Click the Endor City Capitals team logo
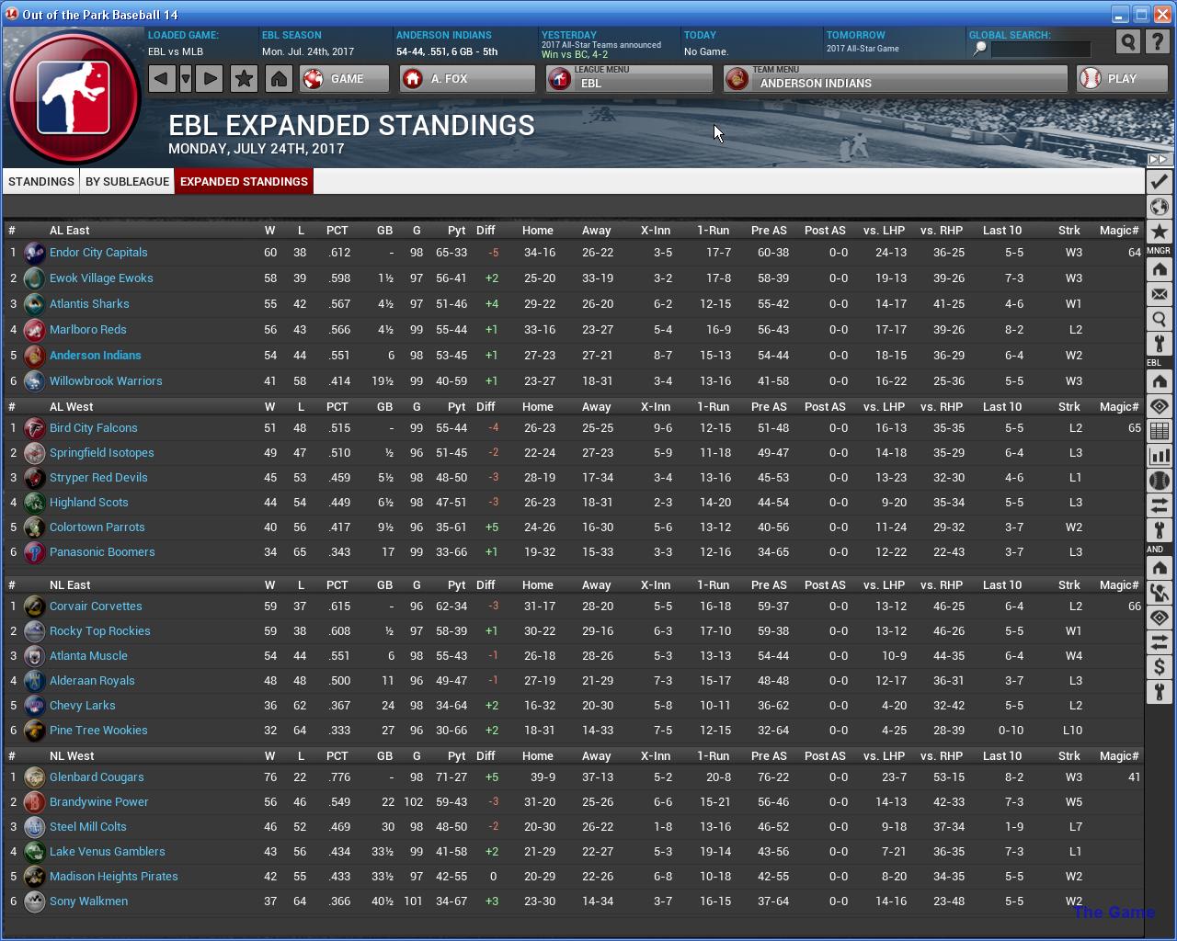 (x=34, y=253)
